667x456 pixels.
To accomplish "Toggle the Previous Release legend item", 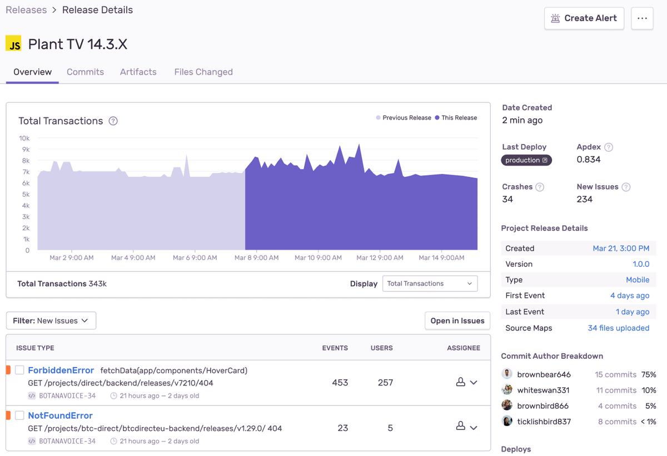I will [x=404, y=118].
